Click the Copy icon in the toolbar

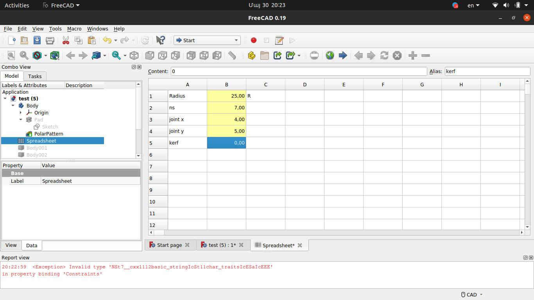pyautogui.click(x=79, y=40)
